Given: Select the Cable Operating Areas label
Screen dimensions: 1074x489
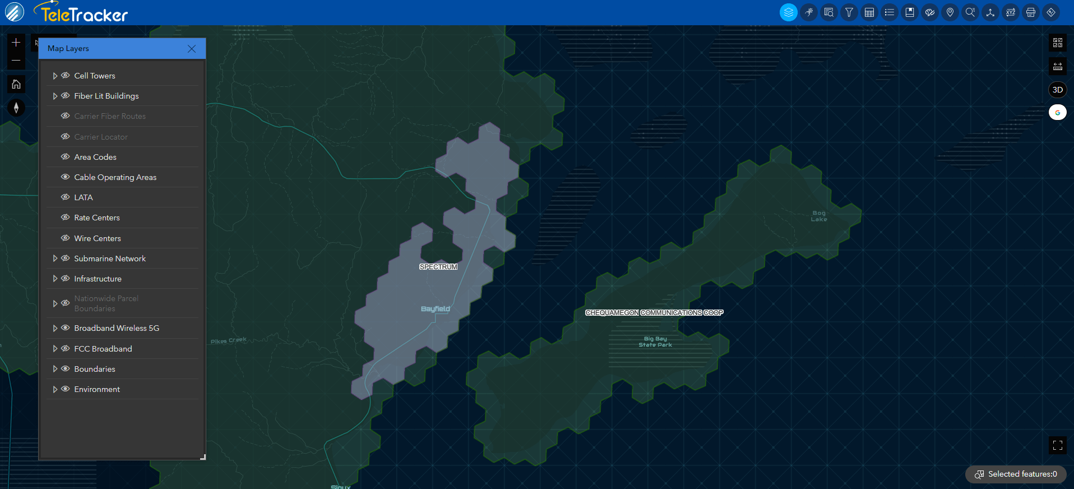Looking at the screenshot, I should tap(115, 177).
